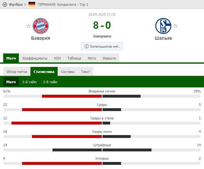Open the H2H tab

pyautogui.click(x=57, y=58)
